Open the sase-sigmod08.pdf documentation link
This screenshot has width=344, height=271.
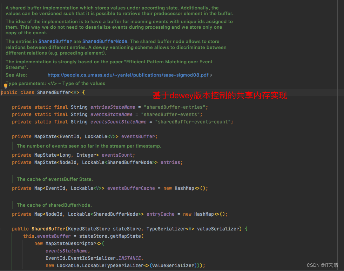pyautogui.click(x=128, y=75)
